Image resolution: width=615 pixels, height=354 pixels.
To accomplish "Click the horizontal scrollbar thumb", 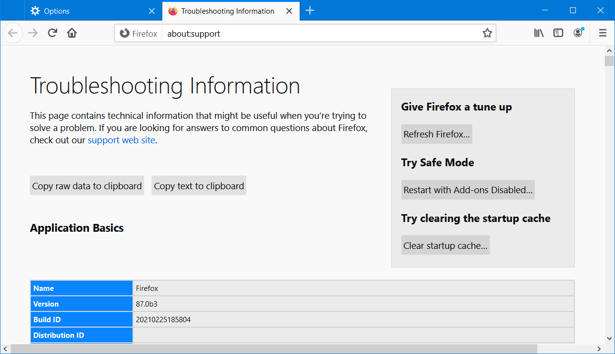I will (x=274, y=349).
